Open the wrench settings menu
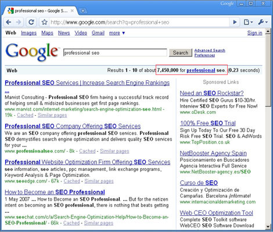Image resolution: width=273 pixels, height=232 pixels. [263, 22]
